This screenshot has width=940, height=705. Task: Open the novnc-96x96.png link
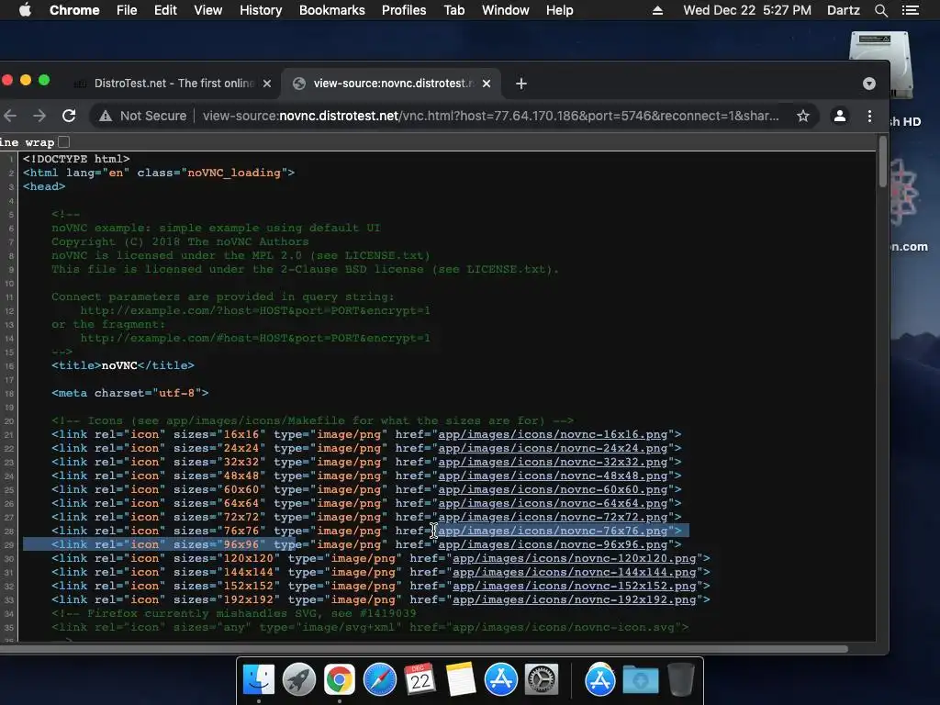point(553,545)
